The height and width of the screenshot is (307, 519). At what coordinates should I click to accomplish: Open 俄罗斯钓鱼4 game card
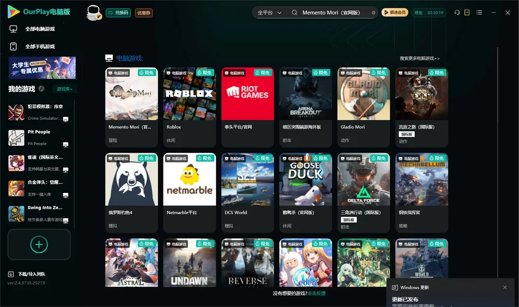pos(131,192)
